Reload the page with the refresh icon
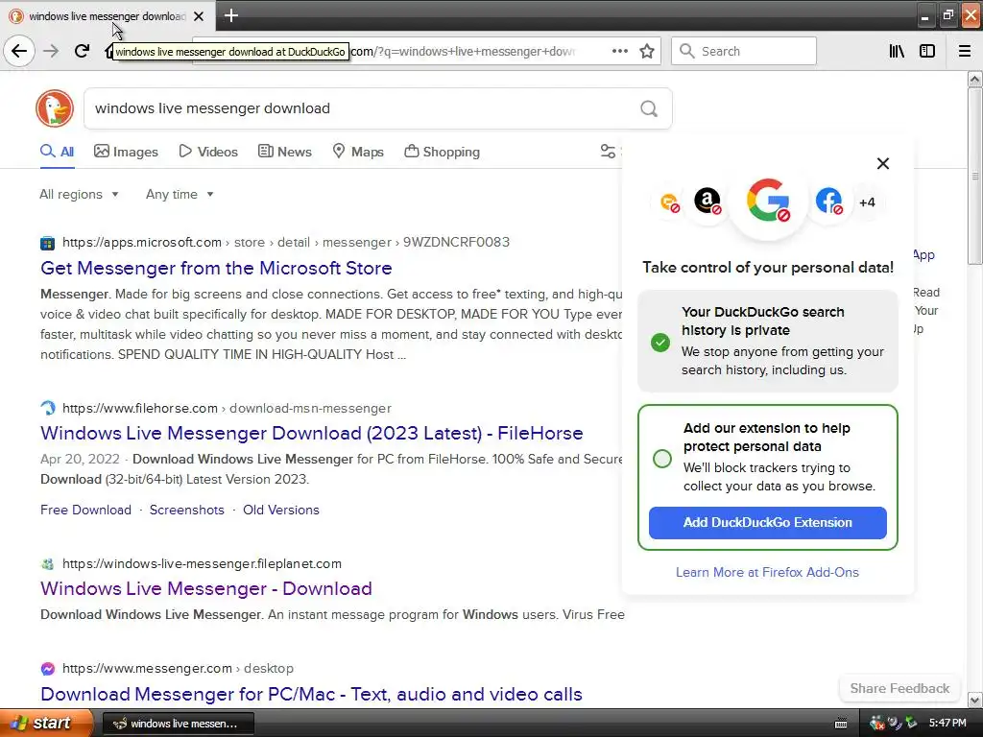The height and width of the screenshot is (737, 983). (82, 51)
